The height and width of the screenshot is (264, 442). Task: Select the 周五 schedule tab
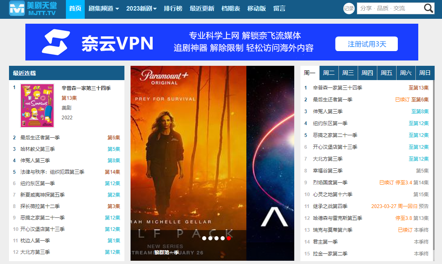(386, 73)
